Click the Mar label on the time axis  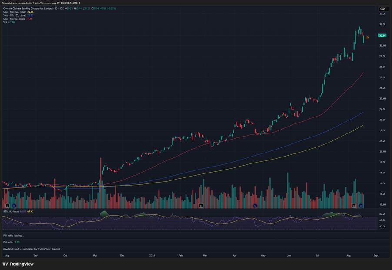point(205,256)
